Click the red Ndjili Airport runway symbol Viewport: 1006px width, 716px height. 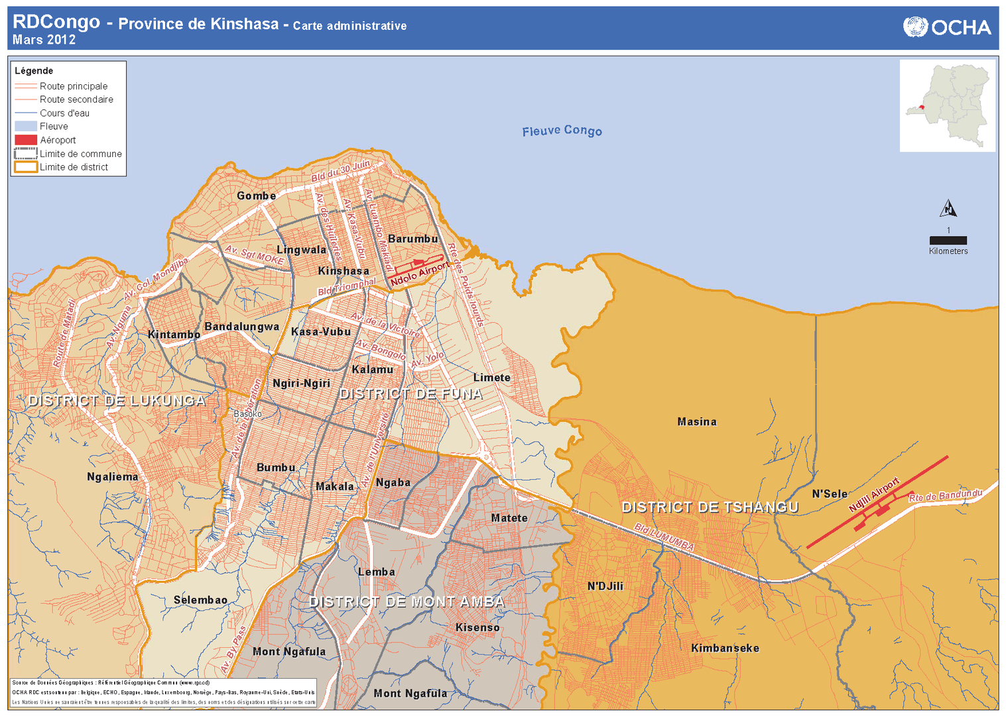pyautogui.click(x=877, y=503)
